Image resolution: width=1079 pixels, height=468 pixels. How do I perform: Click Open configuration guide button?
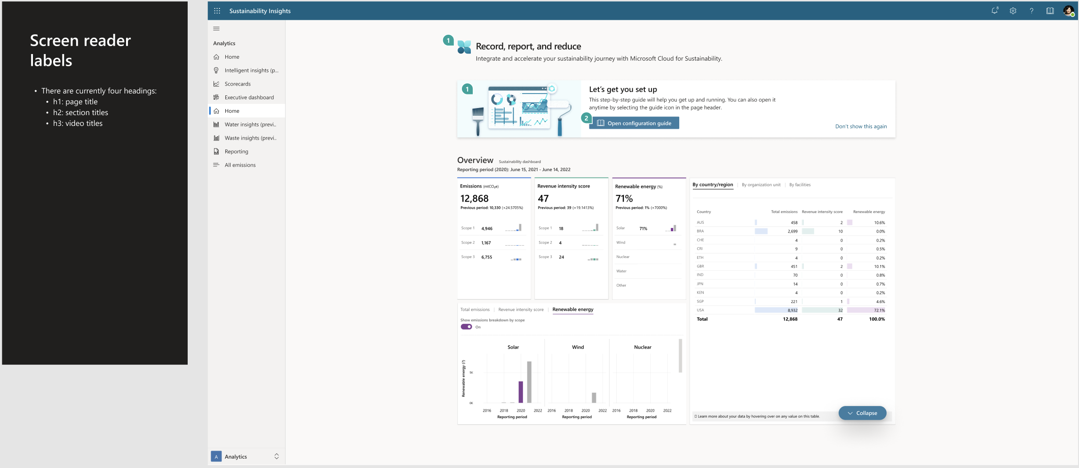pos(634,123)
